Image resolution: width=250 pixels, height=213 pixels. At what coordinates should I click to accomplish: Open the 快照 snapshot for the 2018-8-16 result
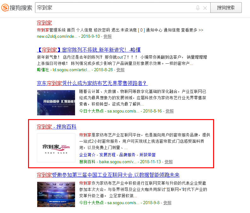coord(170,111)
